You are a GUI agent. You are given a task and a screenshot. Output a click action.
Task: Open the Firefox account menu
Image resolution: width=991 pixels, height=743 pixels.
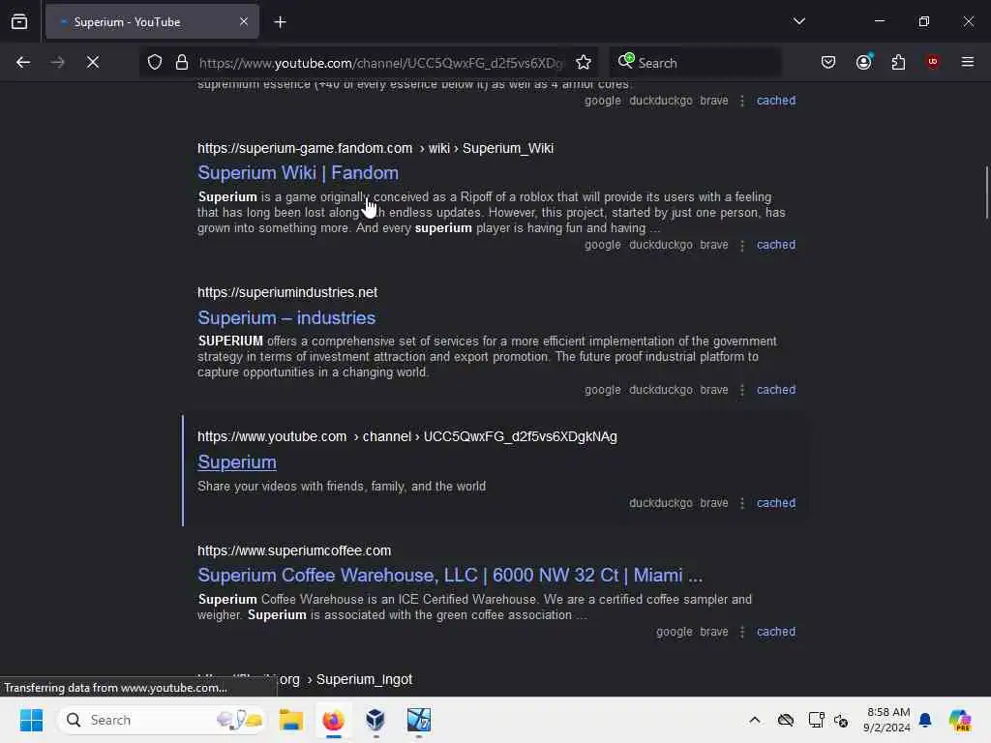[x=864, y=62]
